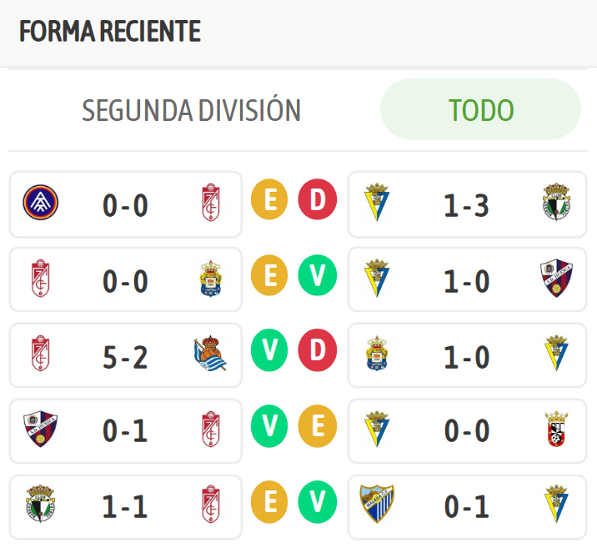
Task: Click the green V badge beside 5-2 score
Action: [x=269, y=351]
